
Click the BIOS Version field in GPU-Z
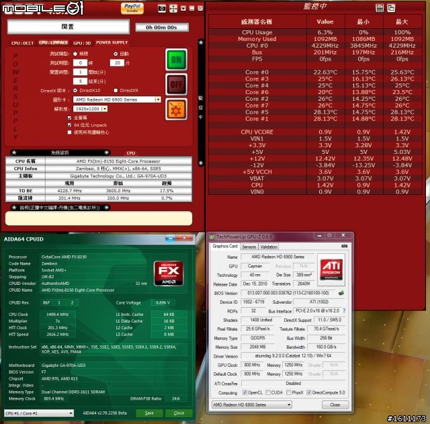pyautogui.click(x=288, y=293)
